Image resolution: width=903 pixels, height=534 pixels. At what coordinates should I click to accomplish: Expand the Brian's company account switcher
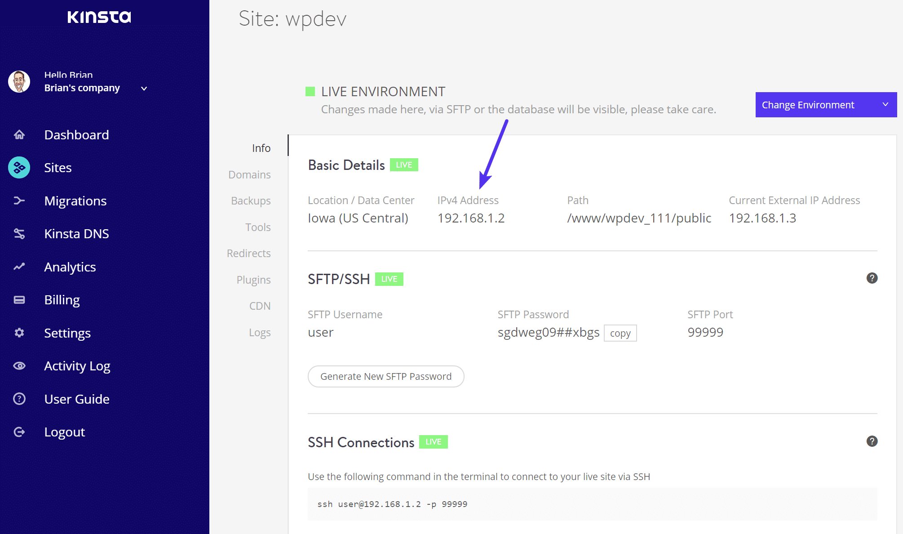point(143,89)
